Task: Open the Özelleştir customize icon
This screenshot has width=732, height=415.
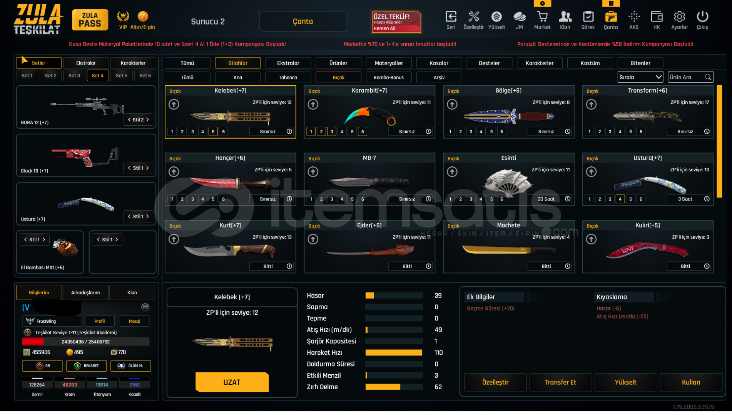Action: (474, 17)
